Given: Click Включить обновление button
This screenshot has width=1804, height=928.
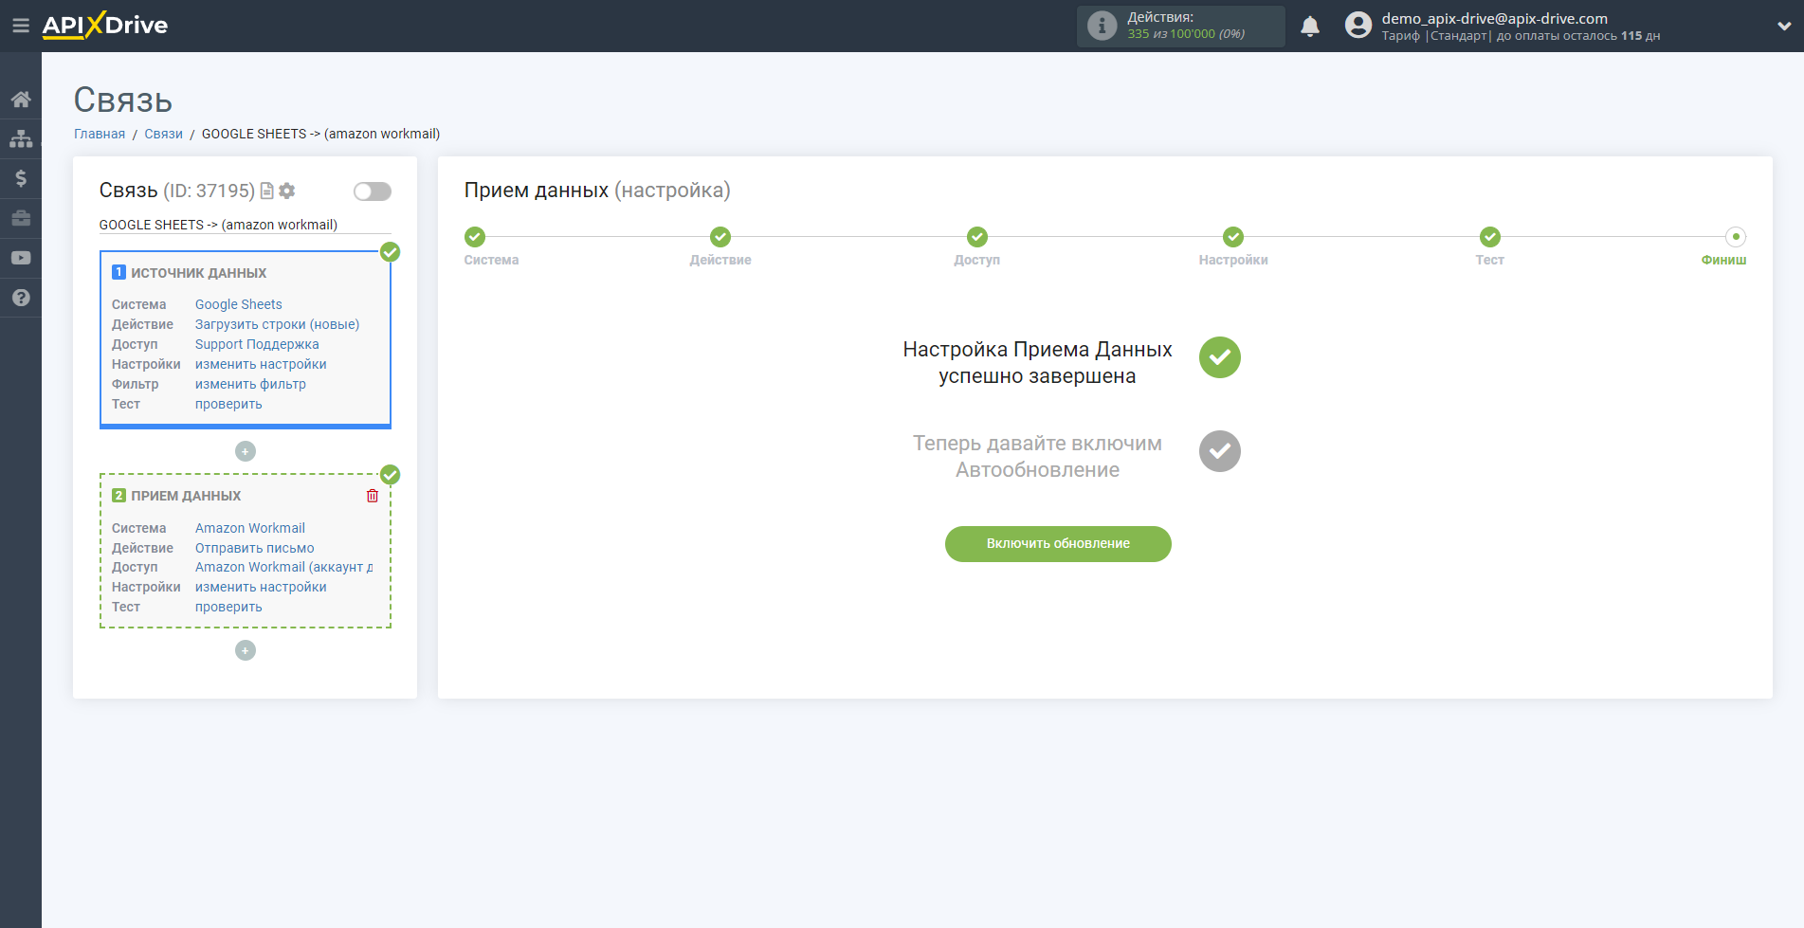Looking at the screenshot, I should pyautogui.click(x=1058, y=544).
